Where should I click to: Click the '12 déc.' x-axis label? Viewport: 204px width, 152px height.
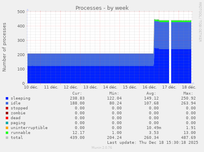pyautogui.click(x=71, y=87)
